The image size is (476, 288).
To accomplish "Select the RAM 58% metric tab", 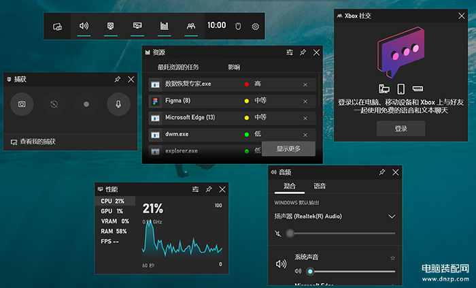I will tap(115, 231).
